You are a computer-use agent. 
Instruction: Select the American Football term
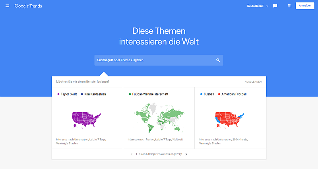[x=234, y=94]
